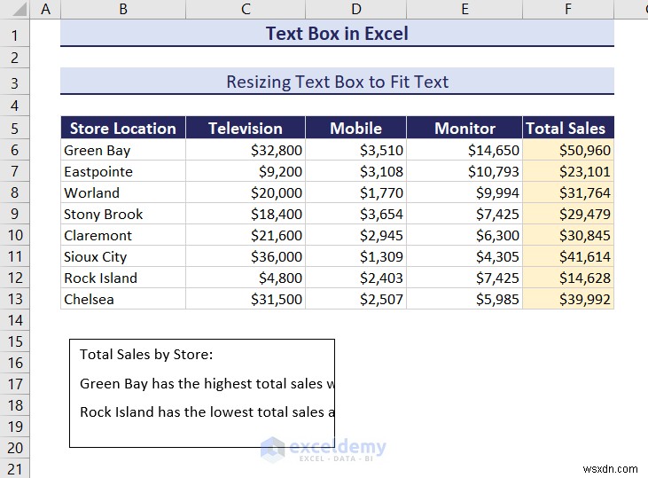The height and width of the screenshot is (478, 648).
Task: Select the Claremont cell
Action: (123, 235)
